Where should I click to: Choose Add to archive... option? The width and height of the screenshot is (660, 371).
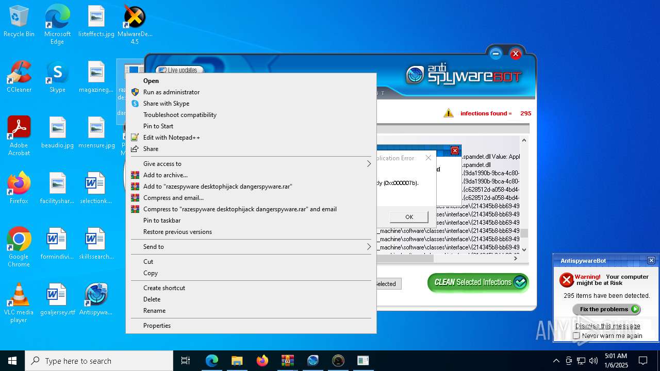click(x=251, y=175)
